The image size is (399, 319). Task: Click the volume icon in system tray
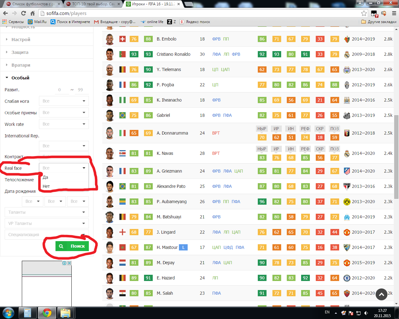(366, 313)
